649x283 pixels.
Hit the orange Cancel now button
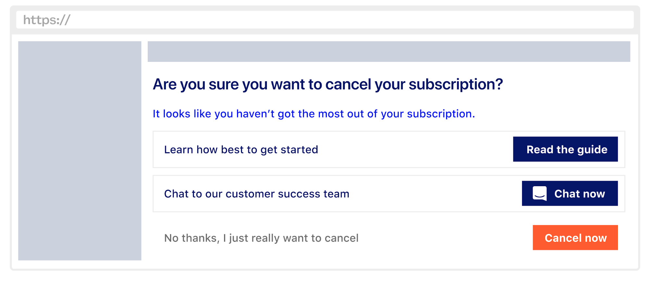click(575, 238)
